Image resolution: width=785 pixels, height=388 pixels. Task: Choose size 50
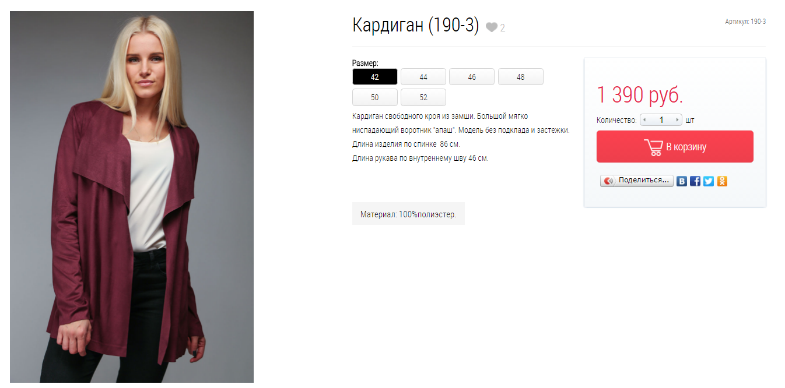pos(375,97)
